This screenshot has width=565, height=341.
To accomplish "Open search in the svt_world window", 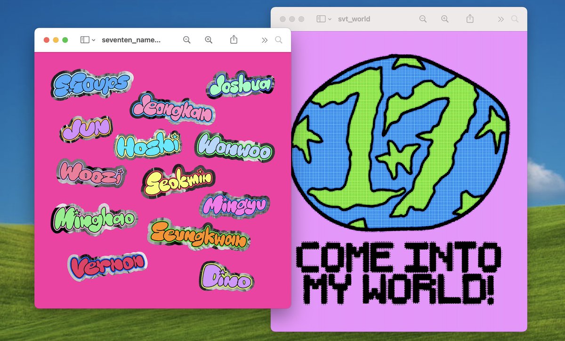I will (515, 19).
